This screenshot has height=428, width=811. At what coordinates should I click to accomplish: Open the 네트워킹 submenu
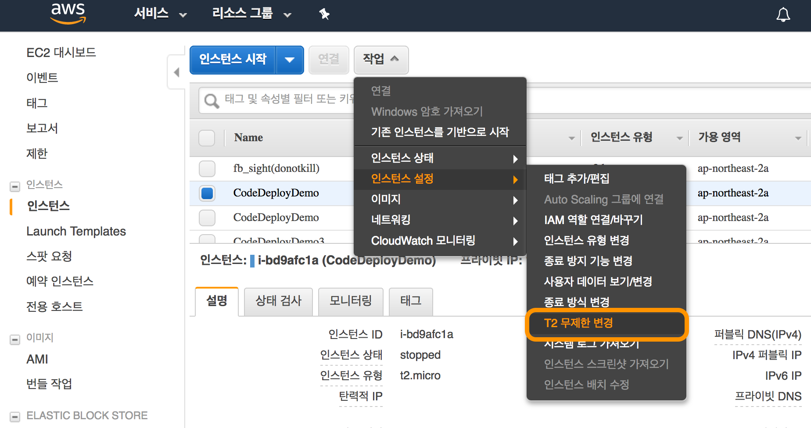[x=440, y=220]
